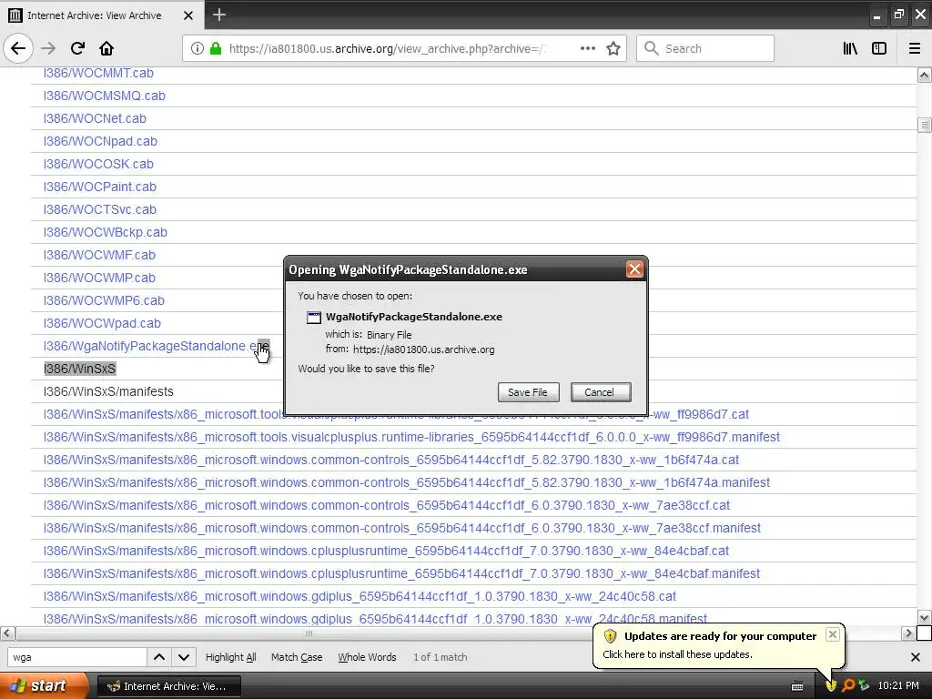Toggle Highlight All in find bar
This screenshot has width=932, height=699.
click(230, 657)
